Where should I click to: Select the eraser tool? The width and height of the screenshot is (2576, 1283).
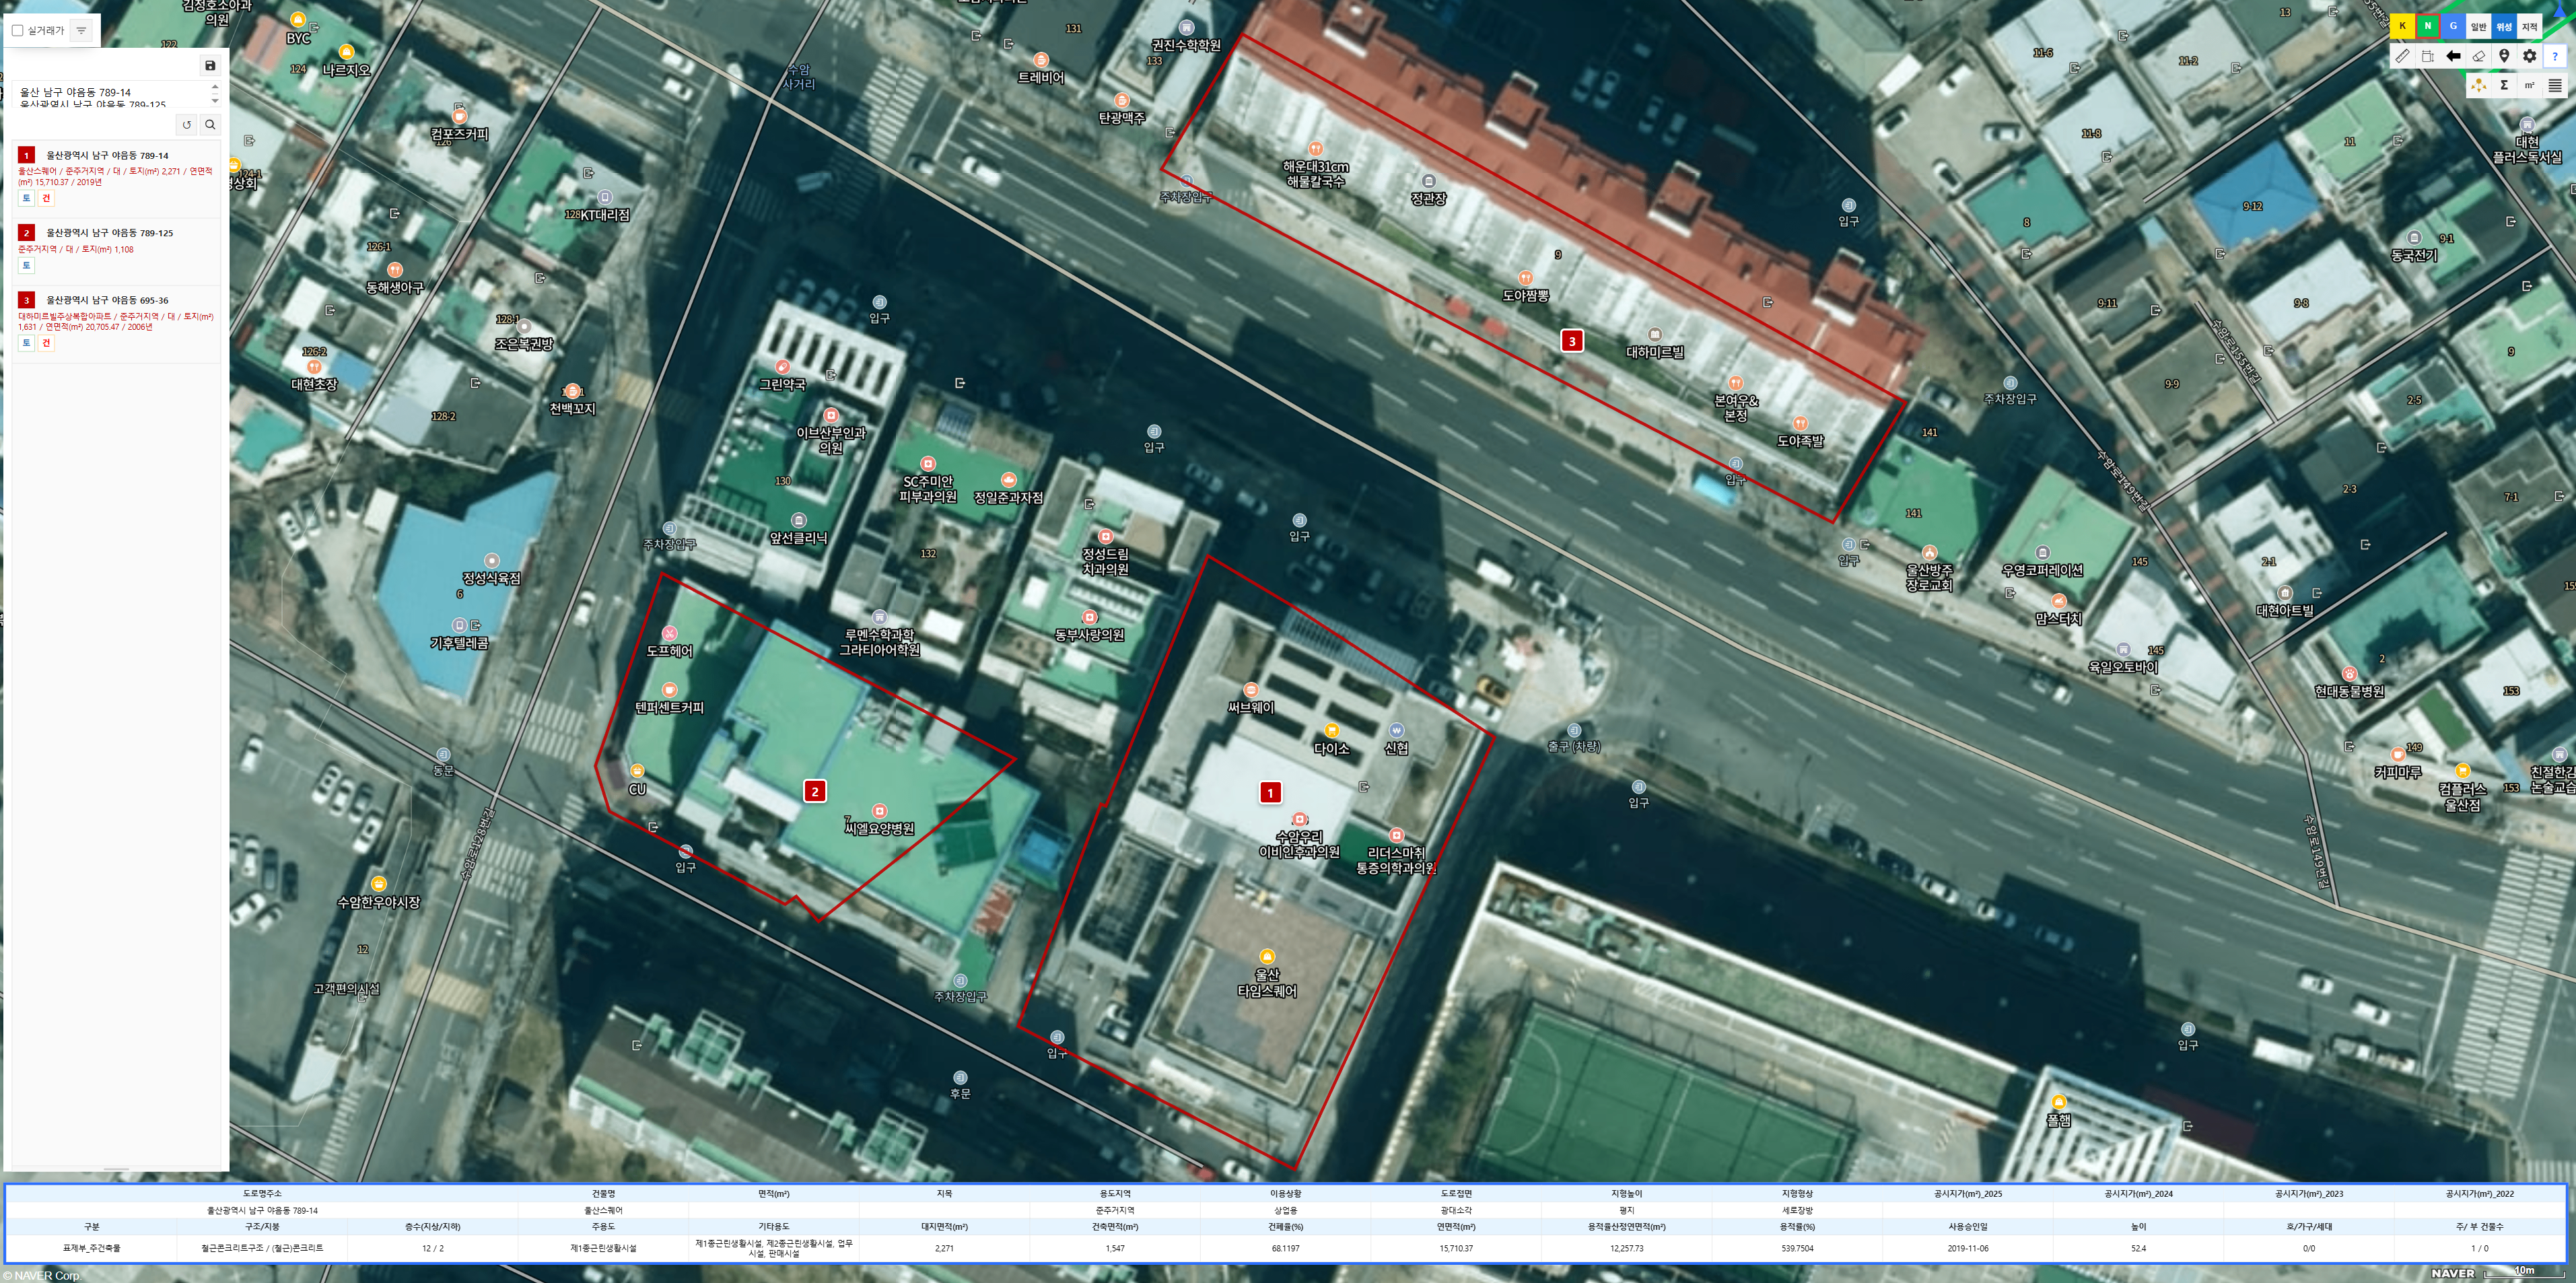pyautogui.click(x=2478, y=56)
